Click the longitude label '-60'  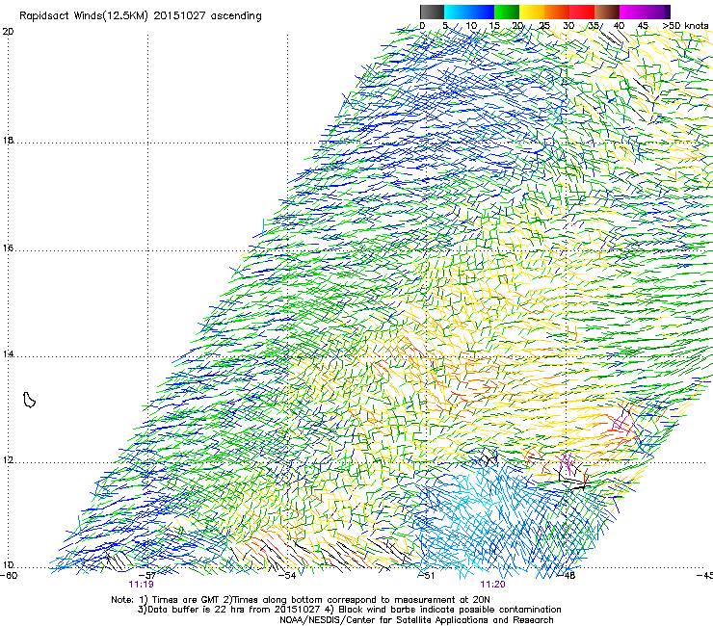pyautogui.click(x=9, y=576)
